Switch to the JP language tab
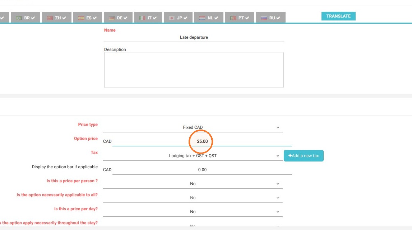 point(178,18)
